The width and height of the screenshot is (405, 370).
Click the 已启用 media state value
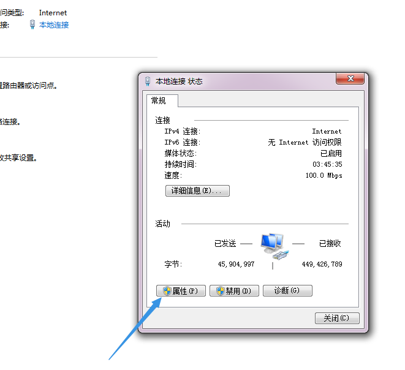pos(331,154)
